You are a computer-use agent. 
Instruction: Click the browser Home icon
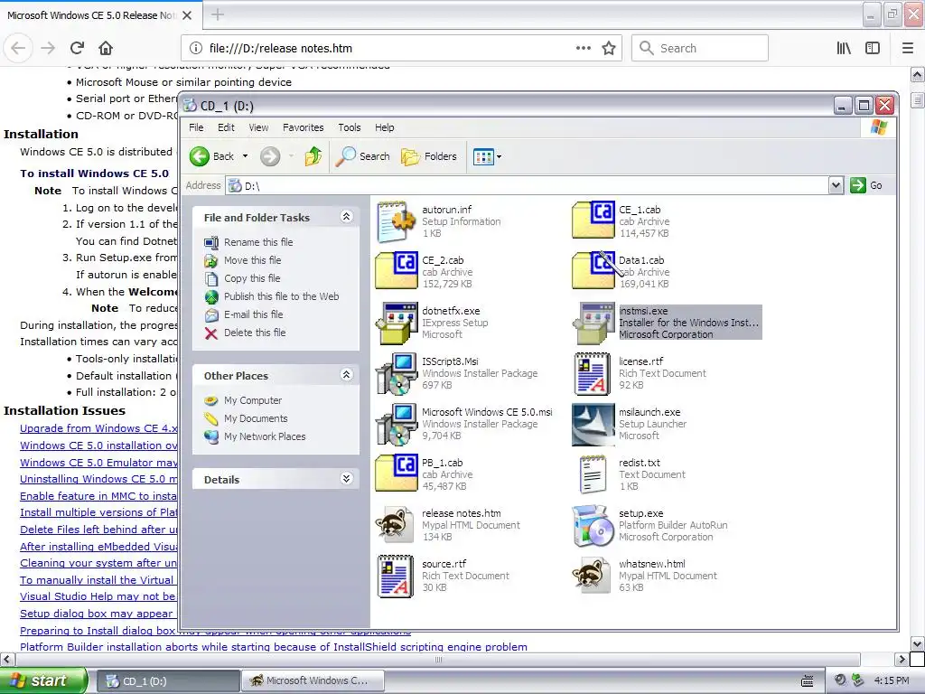(106, 48)
